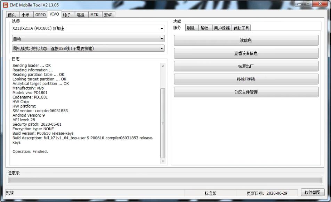Switch to the 用户数据 tab
This screenshot has width=331, height=202.
pos(222,28)
